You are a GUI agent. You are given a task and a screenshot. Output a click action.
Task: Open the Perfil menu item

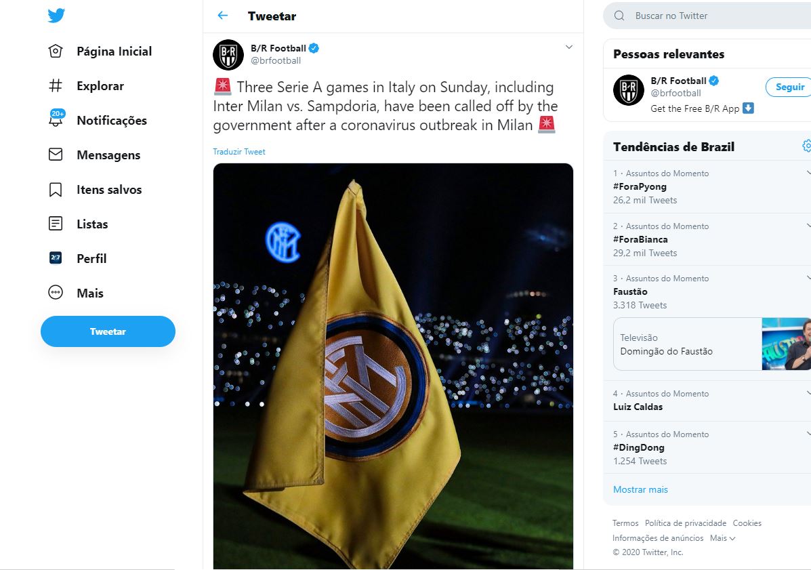click(x=91, y=258)
